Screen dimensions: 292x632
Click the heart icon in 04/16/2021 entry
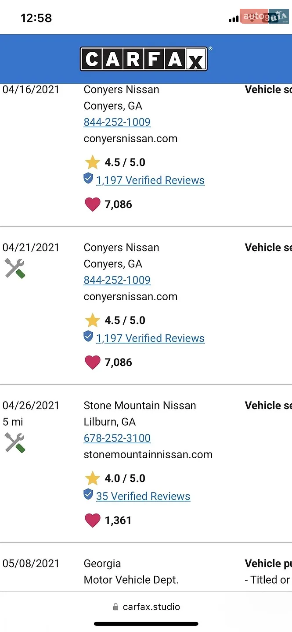pyautogui.click(x=92, y=205)
